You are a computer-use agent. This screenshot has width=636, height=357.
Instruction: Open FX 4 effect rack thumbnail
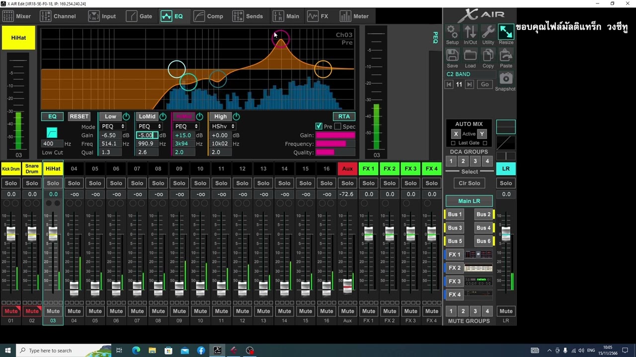click(x=478, y=295)
